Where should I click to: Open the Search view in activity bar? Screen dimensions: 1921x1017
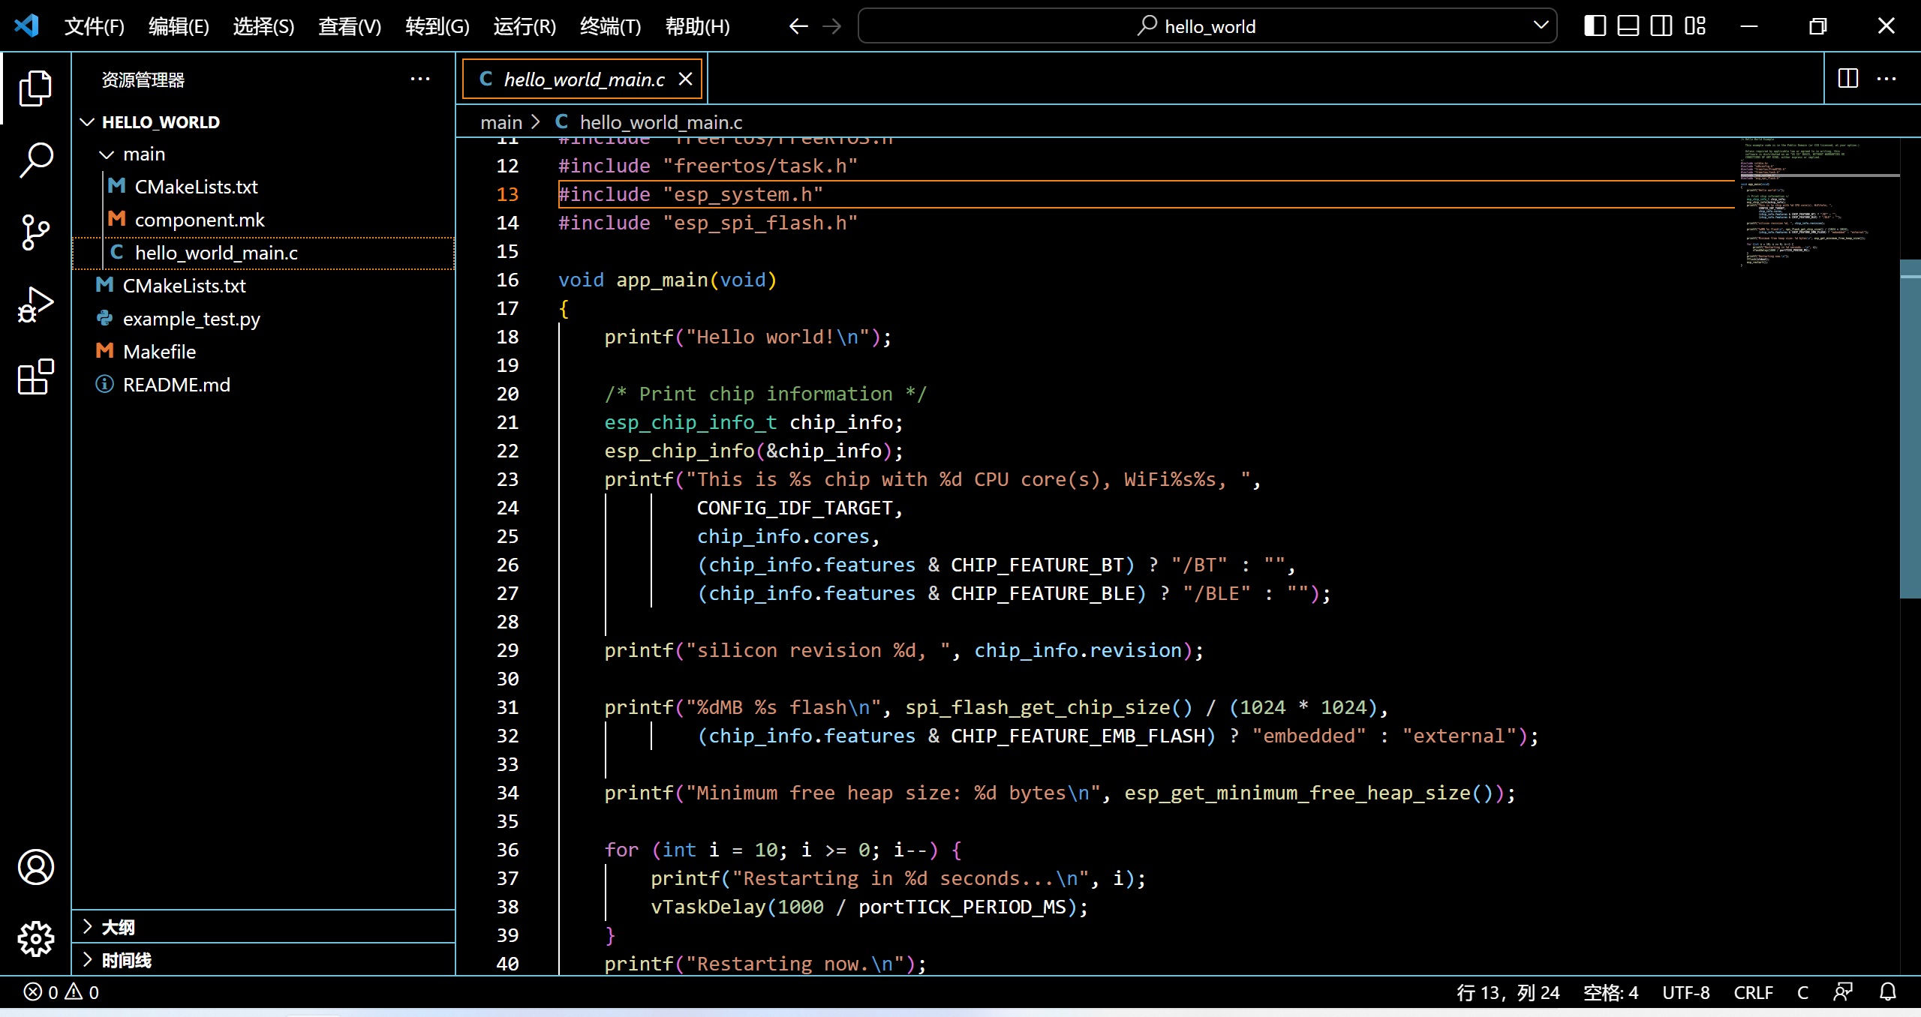[x=35, y=160]
